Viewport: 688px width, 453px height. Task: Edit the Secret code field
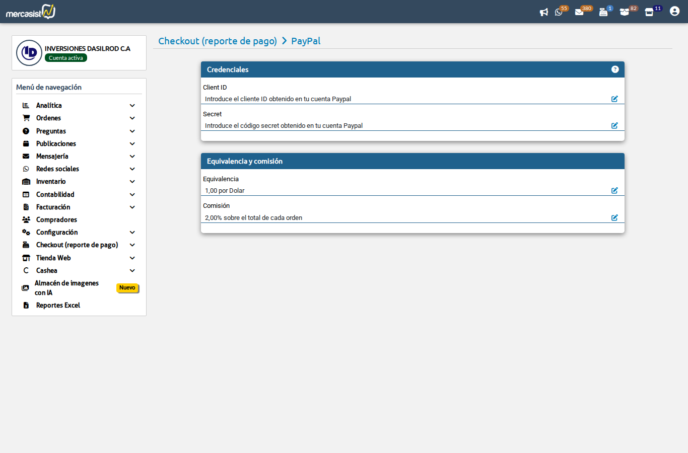click(614, 126)
